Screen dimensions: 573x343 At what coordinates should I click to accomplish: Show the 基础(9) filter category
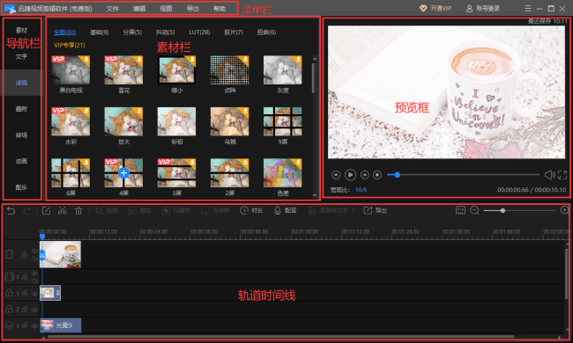pyautogui.click(x=100, y=32)
